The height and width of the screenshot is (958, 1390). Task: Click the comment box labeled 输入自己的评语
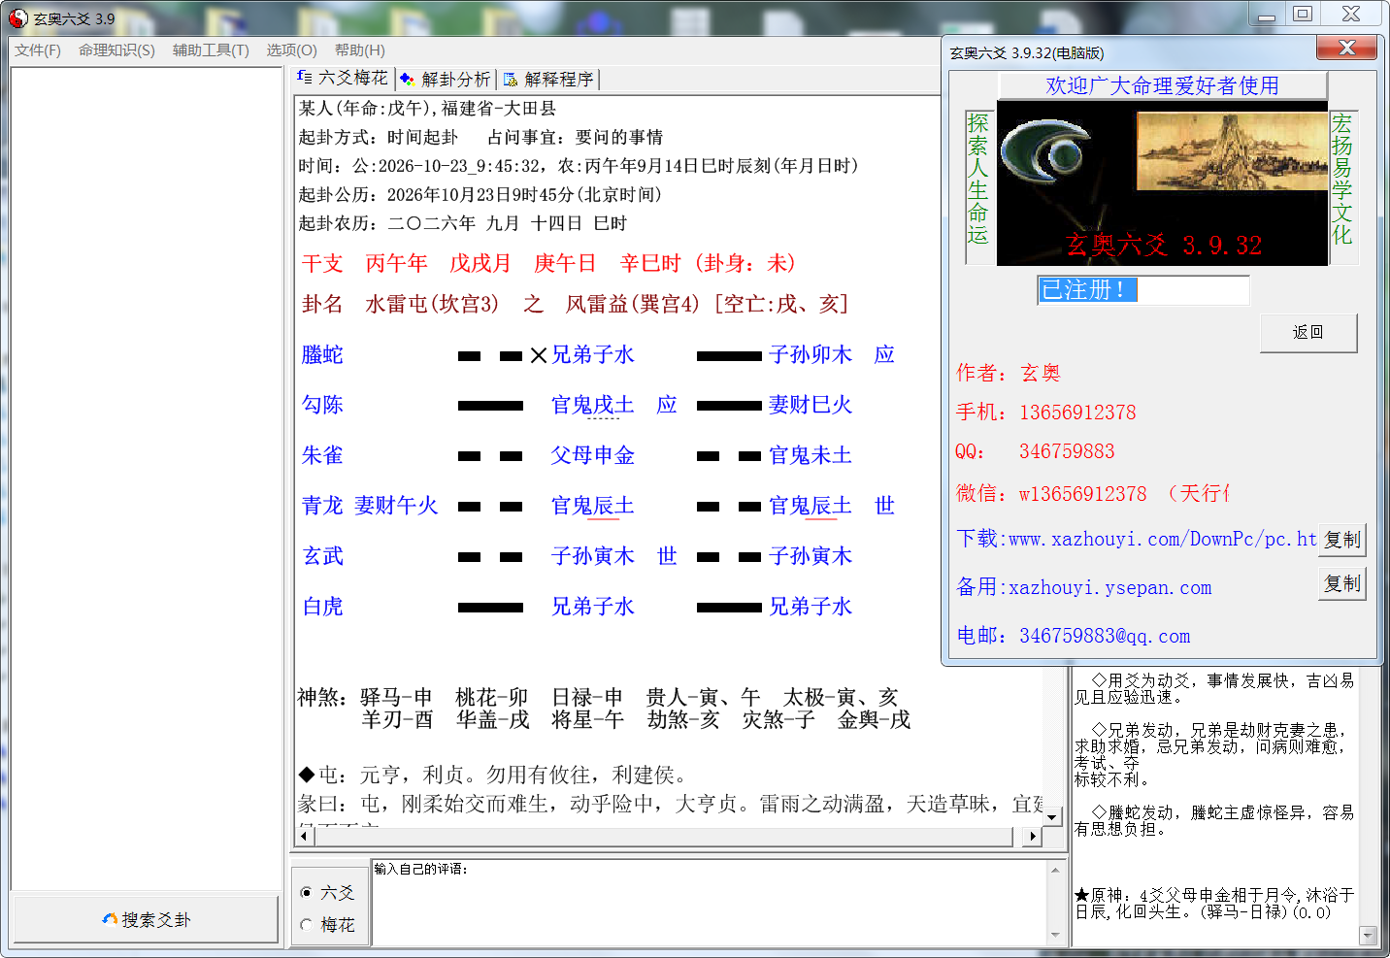(x=709, y=903)
